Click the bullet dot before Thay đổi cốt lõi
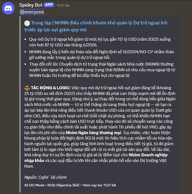Viewport: 192px width, 194px height. 25,64
